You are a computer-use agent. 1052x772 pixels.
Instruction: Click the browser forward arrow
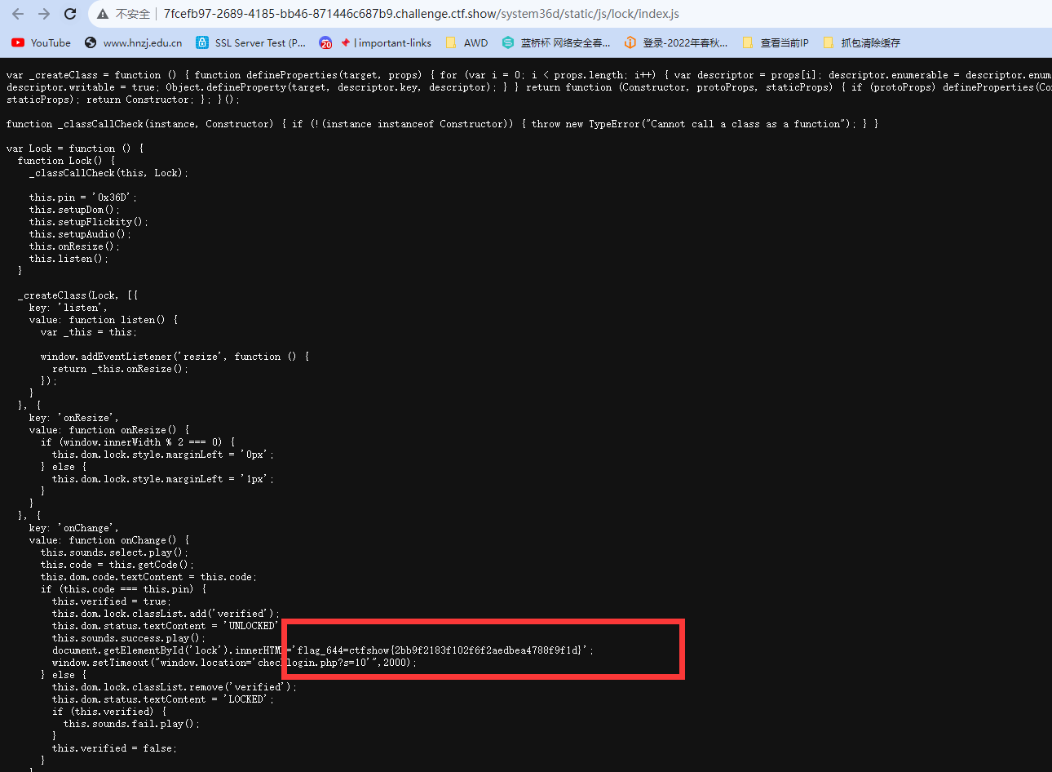(x=44, y=14)
